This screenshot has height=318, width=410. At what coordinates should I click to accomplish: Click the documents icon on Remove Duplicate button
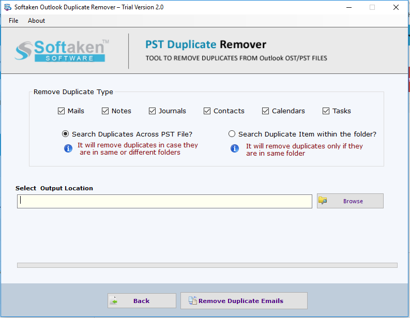pyautogui.click(x=193, y=300)
